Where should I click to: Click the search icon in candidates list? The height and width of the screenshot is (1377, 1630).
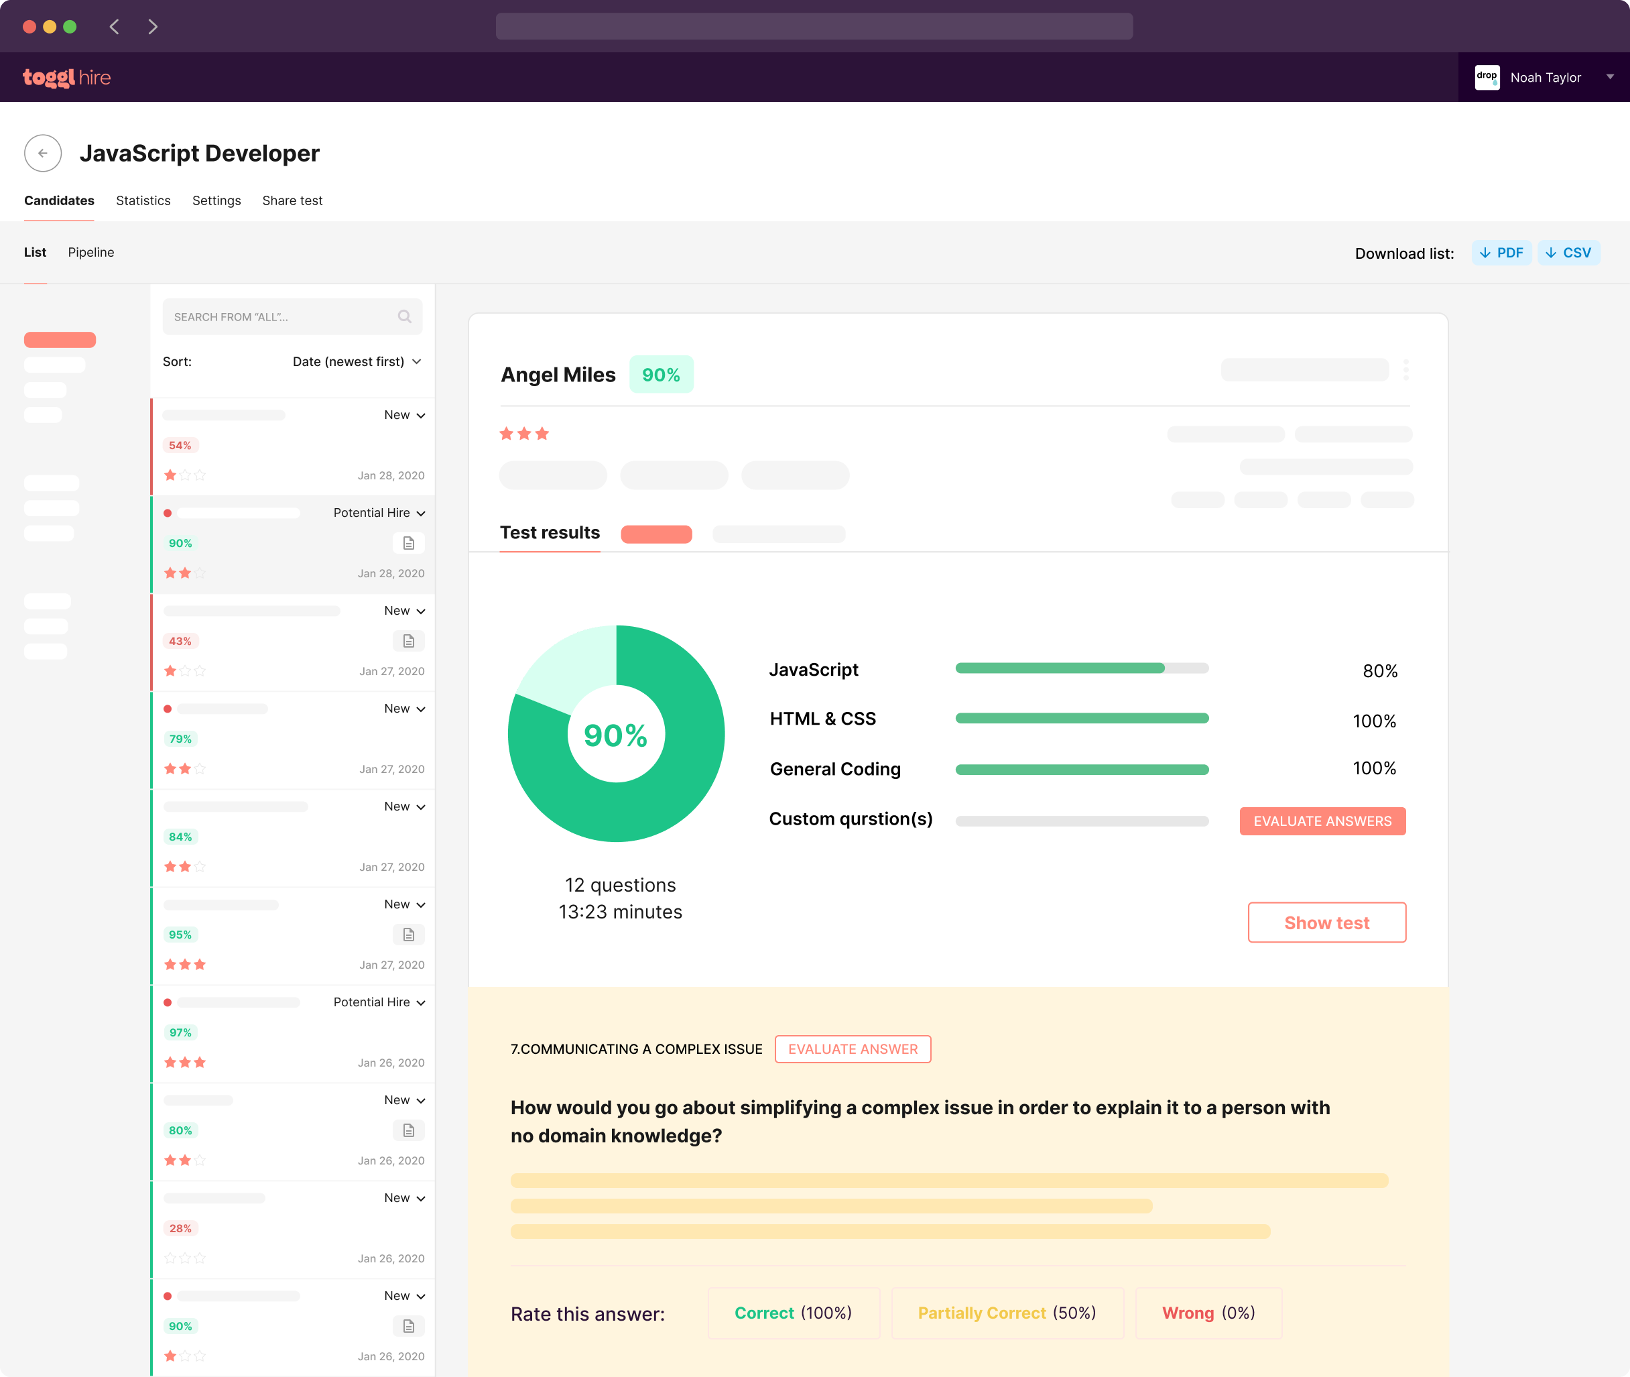407,317
